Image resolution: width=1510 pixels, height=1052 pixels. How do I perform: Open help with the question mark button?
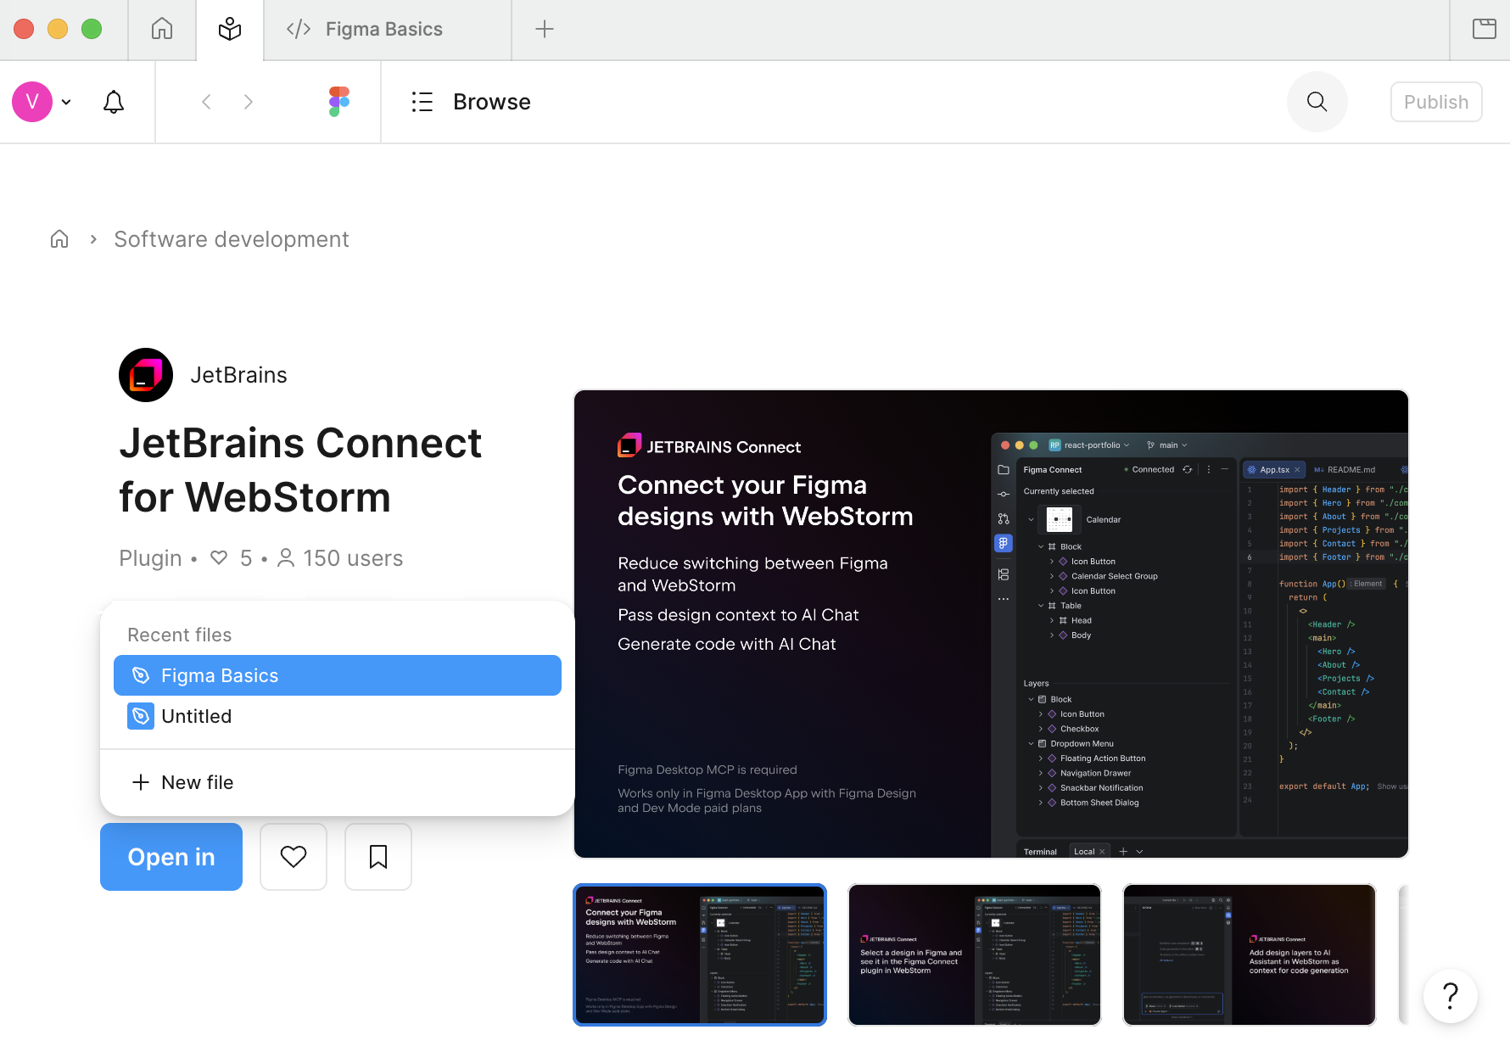(x=1451, y=996)
